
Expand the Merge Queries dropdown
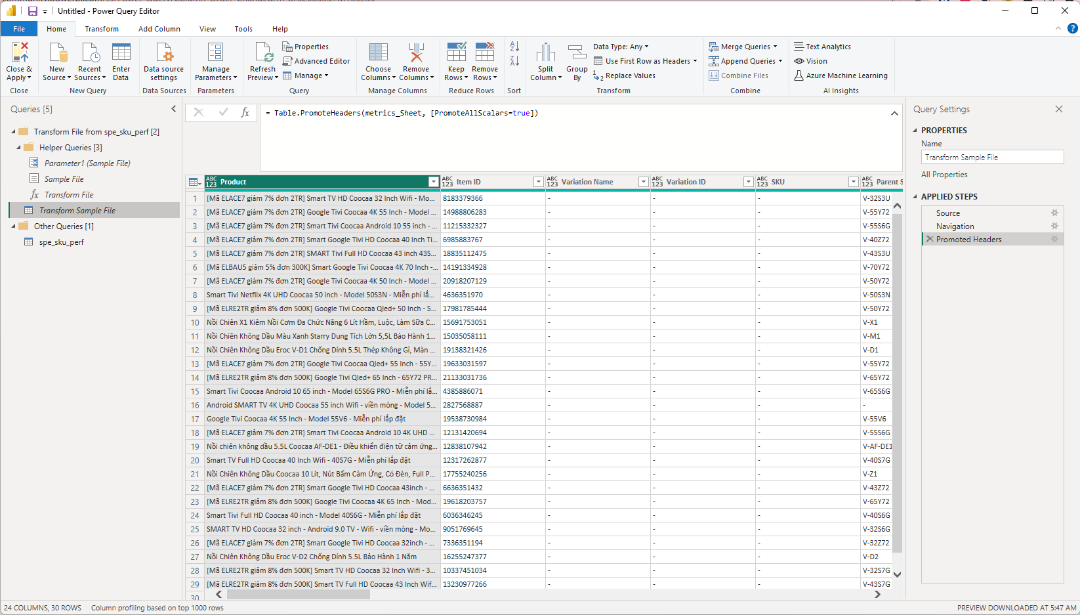(775, 47)
